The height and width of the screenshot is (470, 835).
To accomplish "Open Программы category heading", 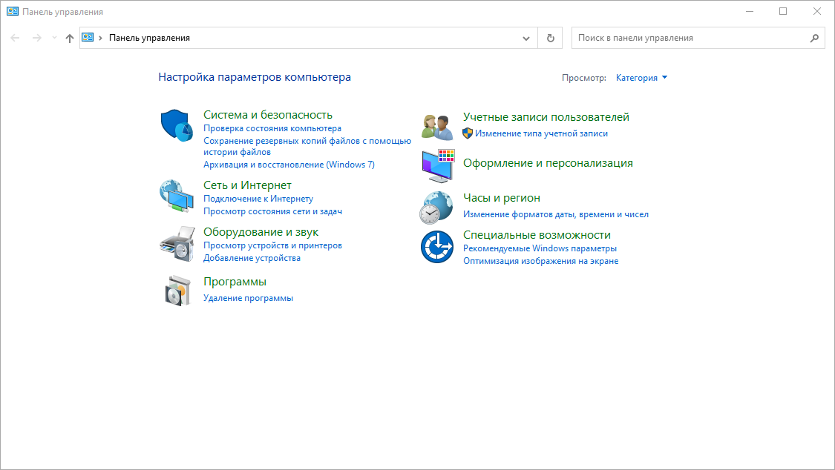I will click(235, 282).
